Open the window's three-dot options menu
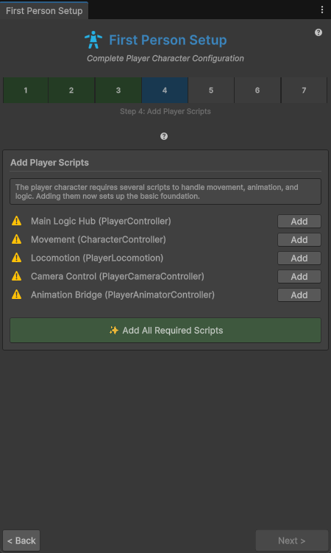 [322, 10]
